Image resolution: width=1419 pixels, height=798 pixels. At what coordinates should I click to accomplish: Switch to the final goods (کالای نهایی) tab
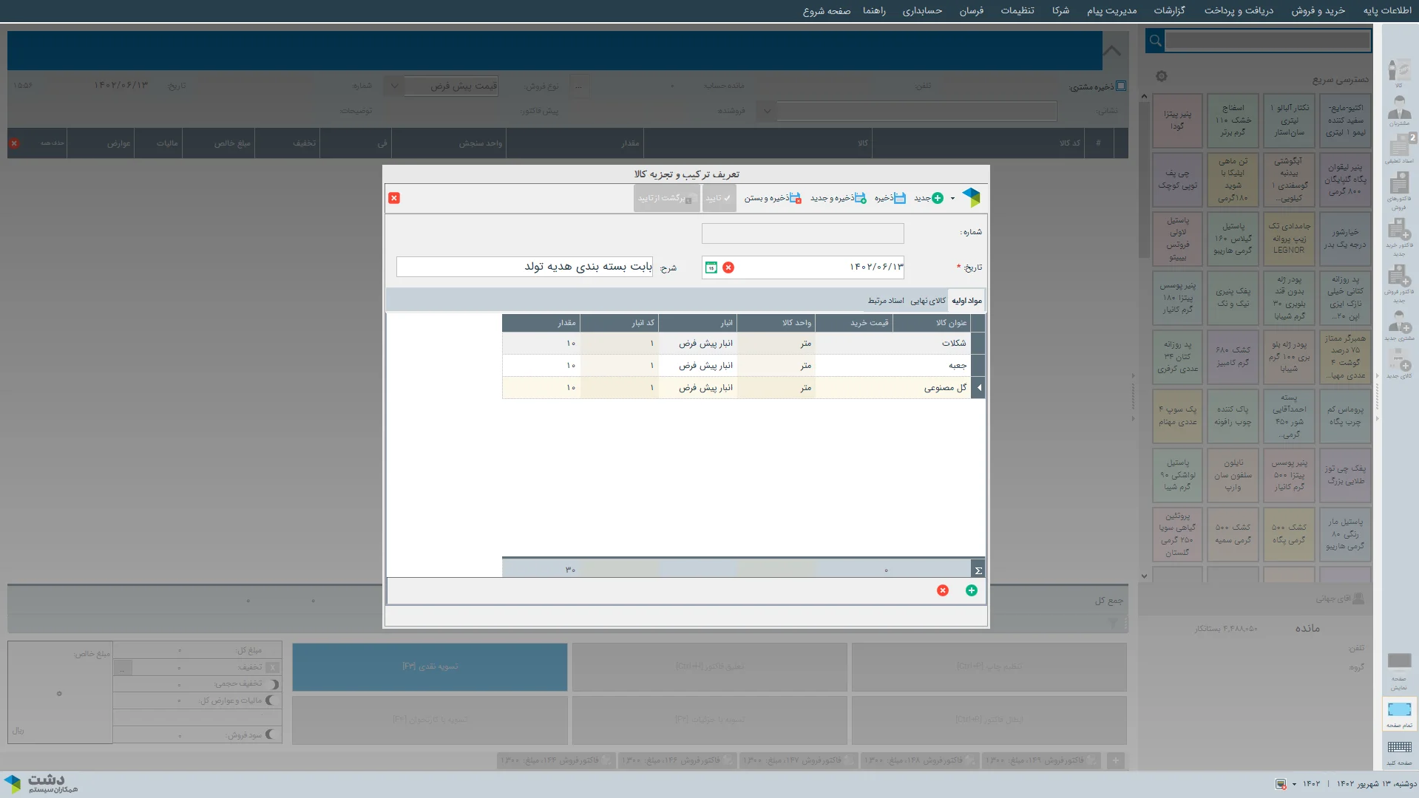[927, 301]
